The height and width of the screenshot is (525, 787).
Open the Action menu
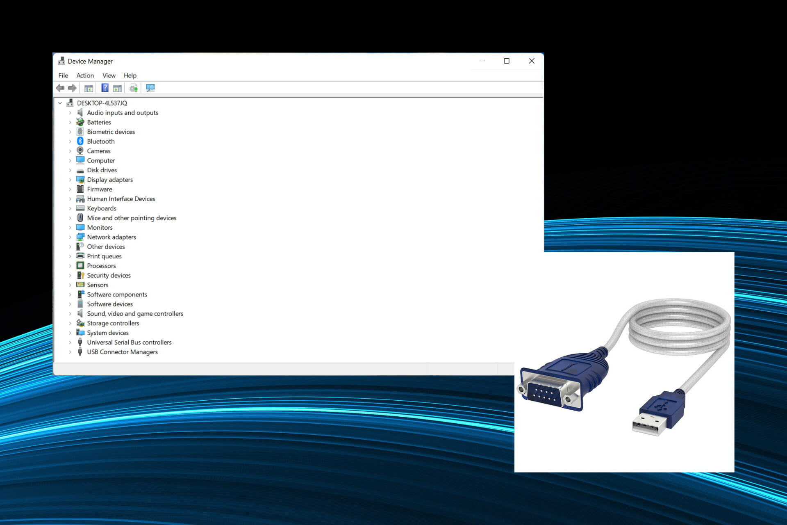(85, 75)
